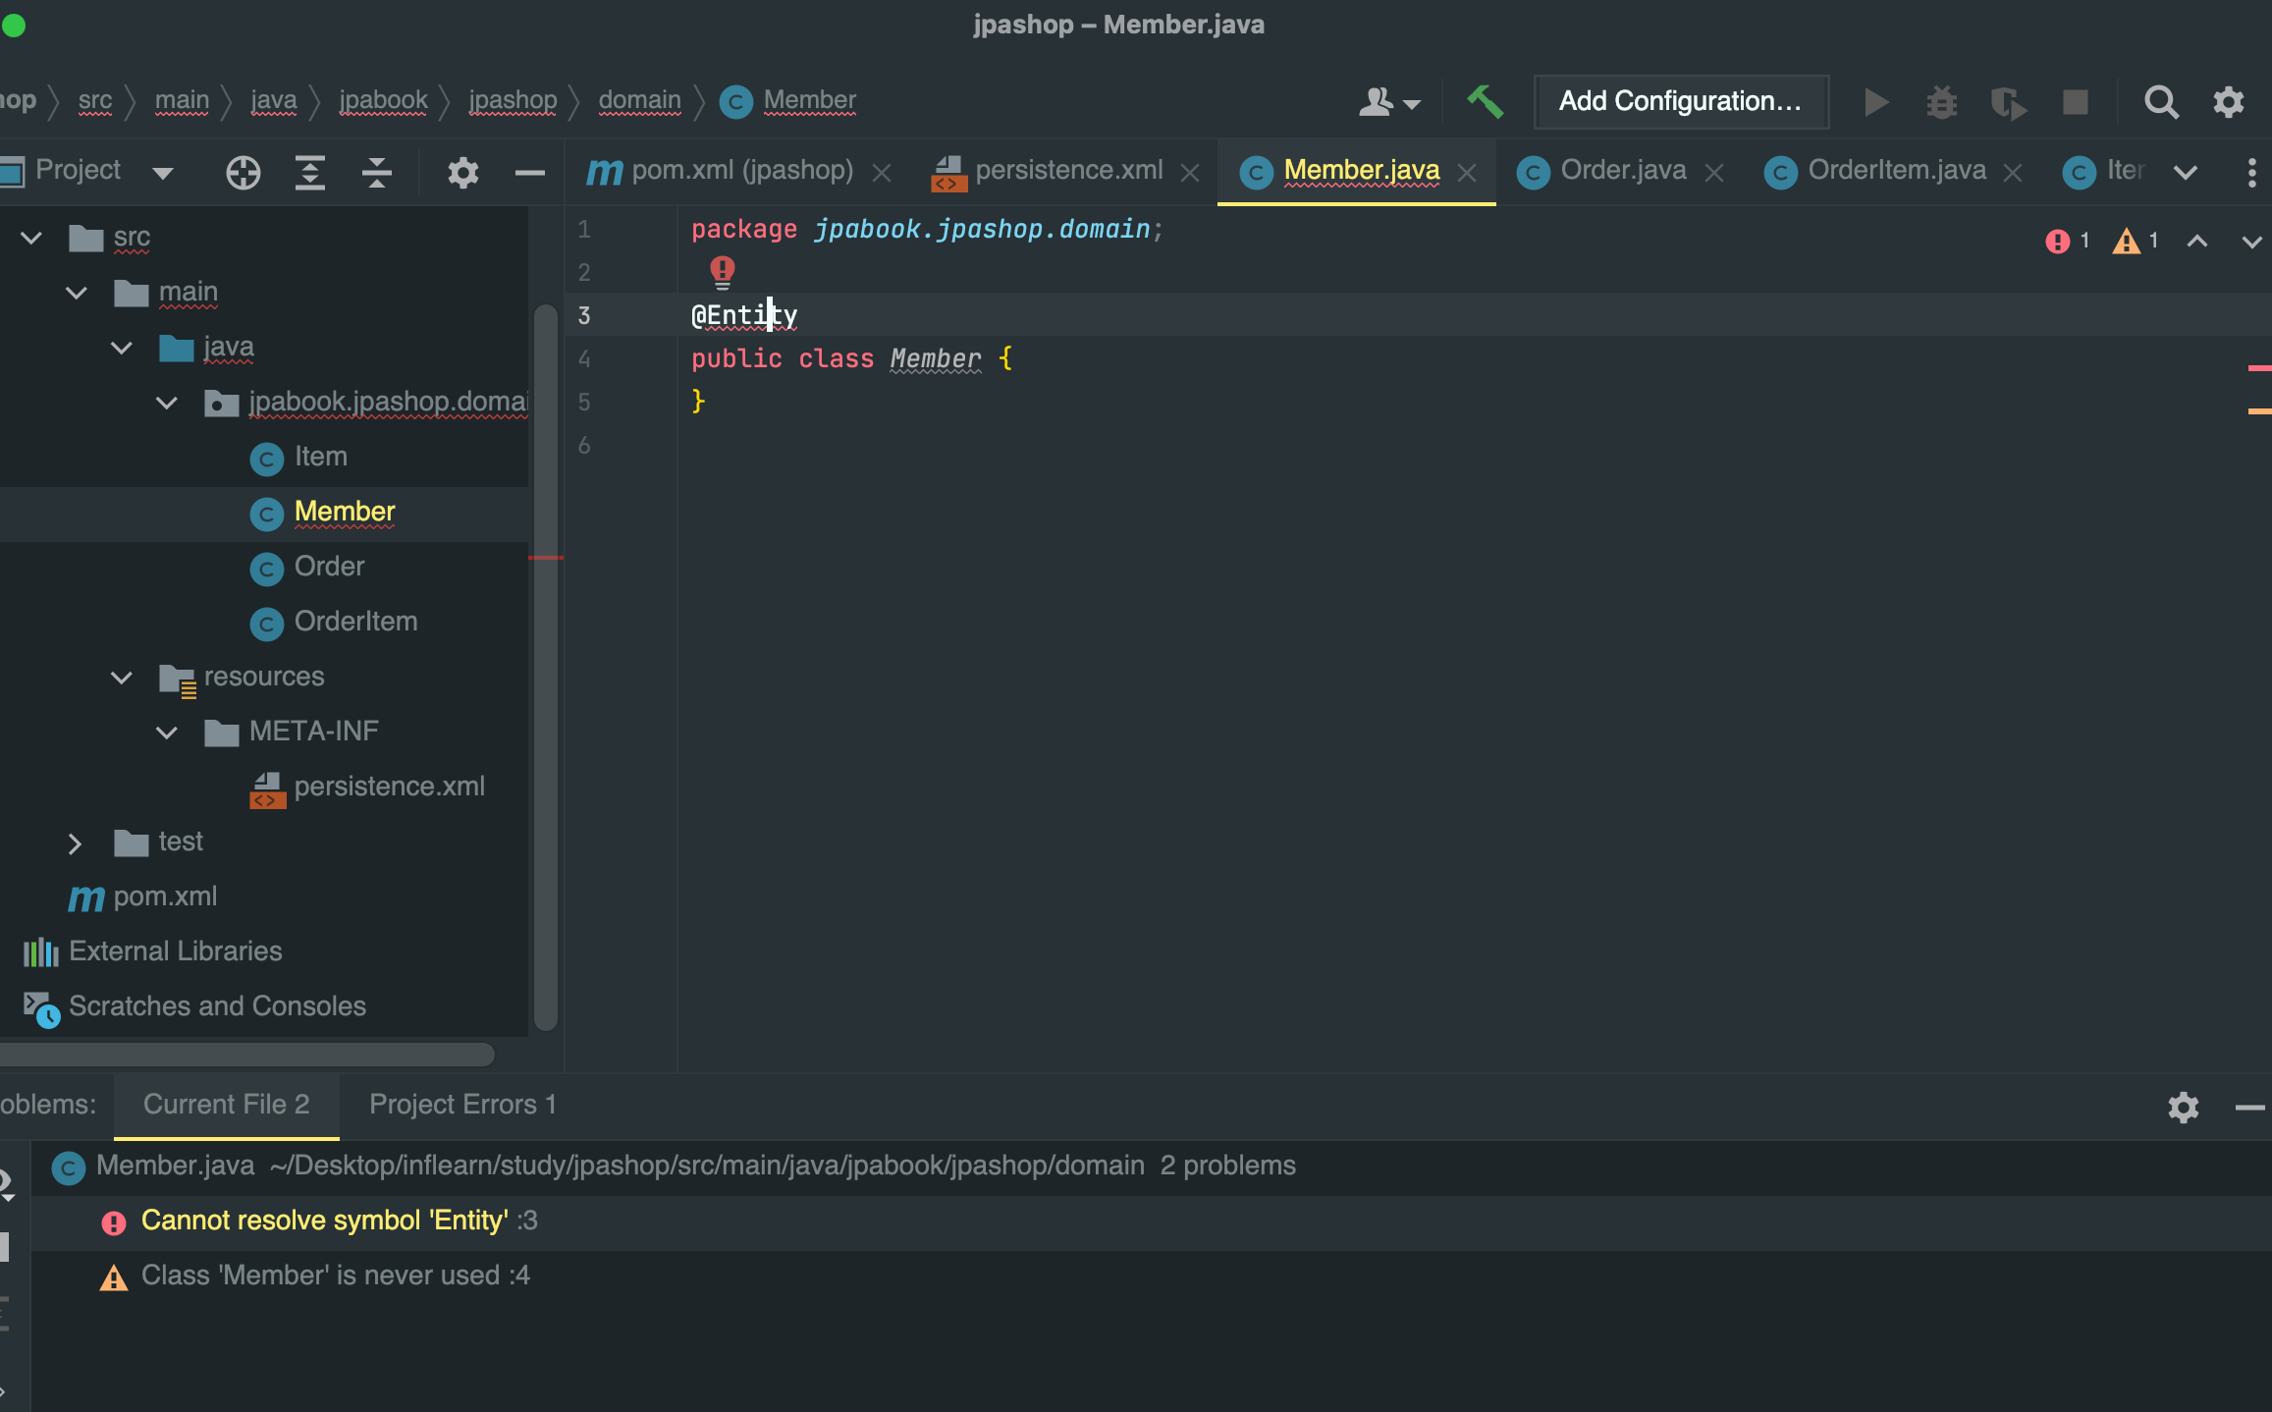
Task: Click the error count indicator in editor
Action: (2067, 241)
